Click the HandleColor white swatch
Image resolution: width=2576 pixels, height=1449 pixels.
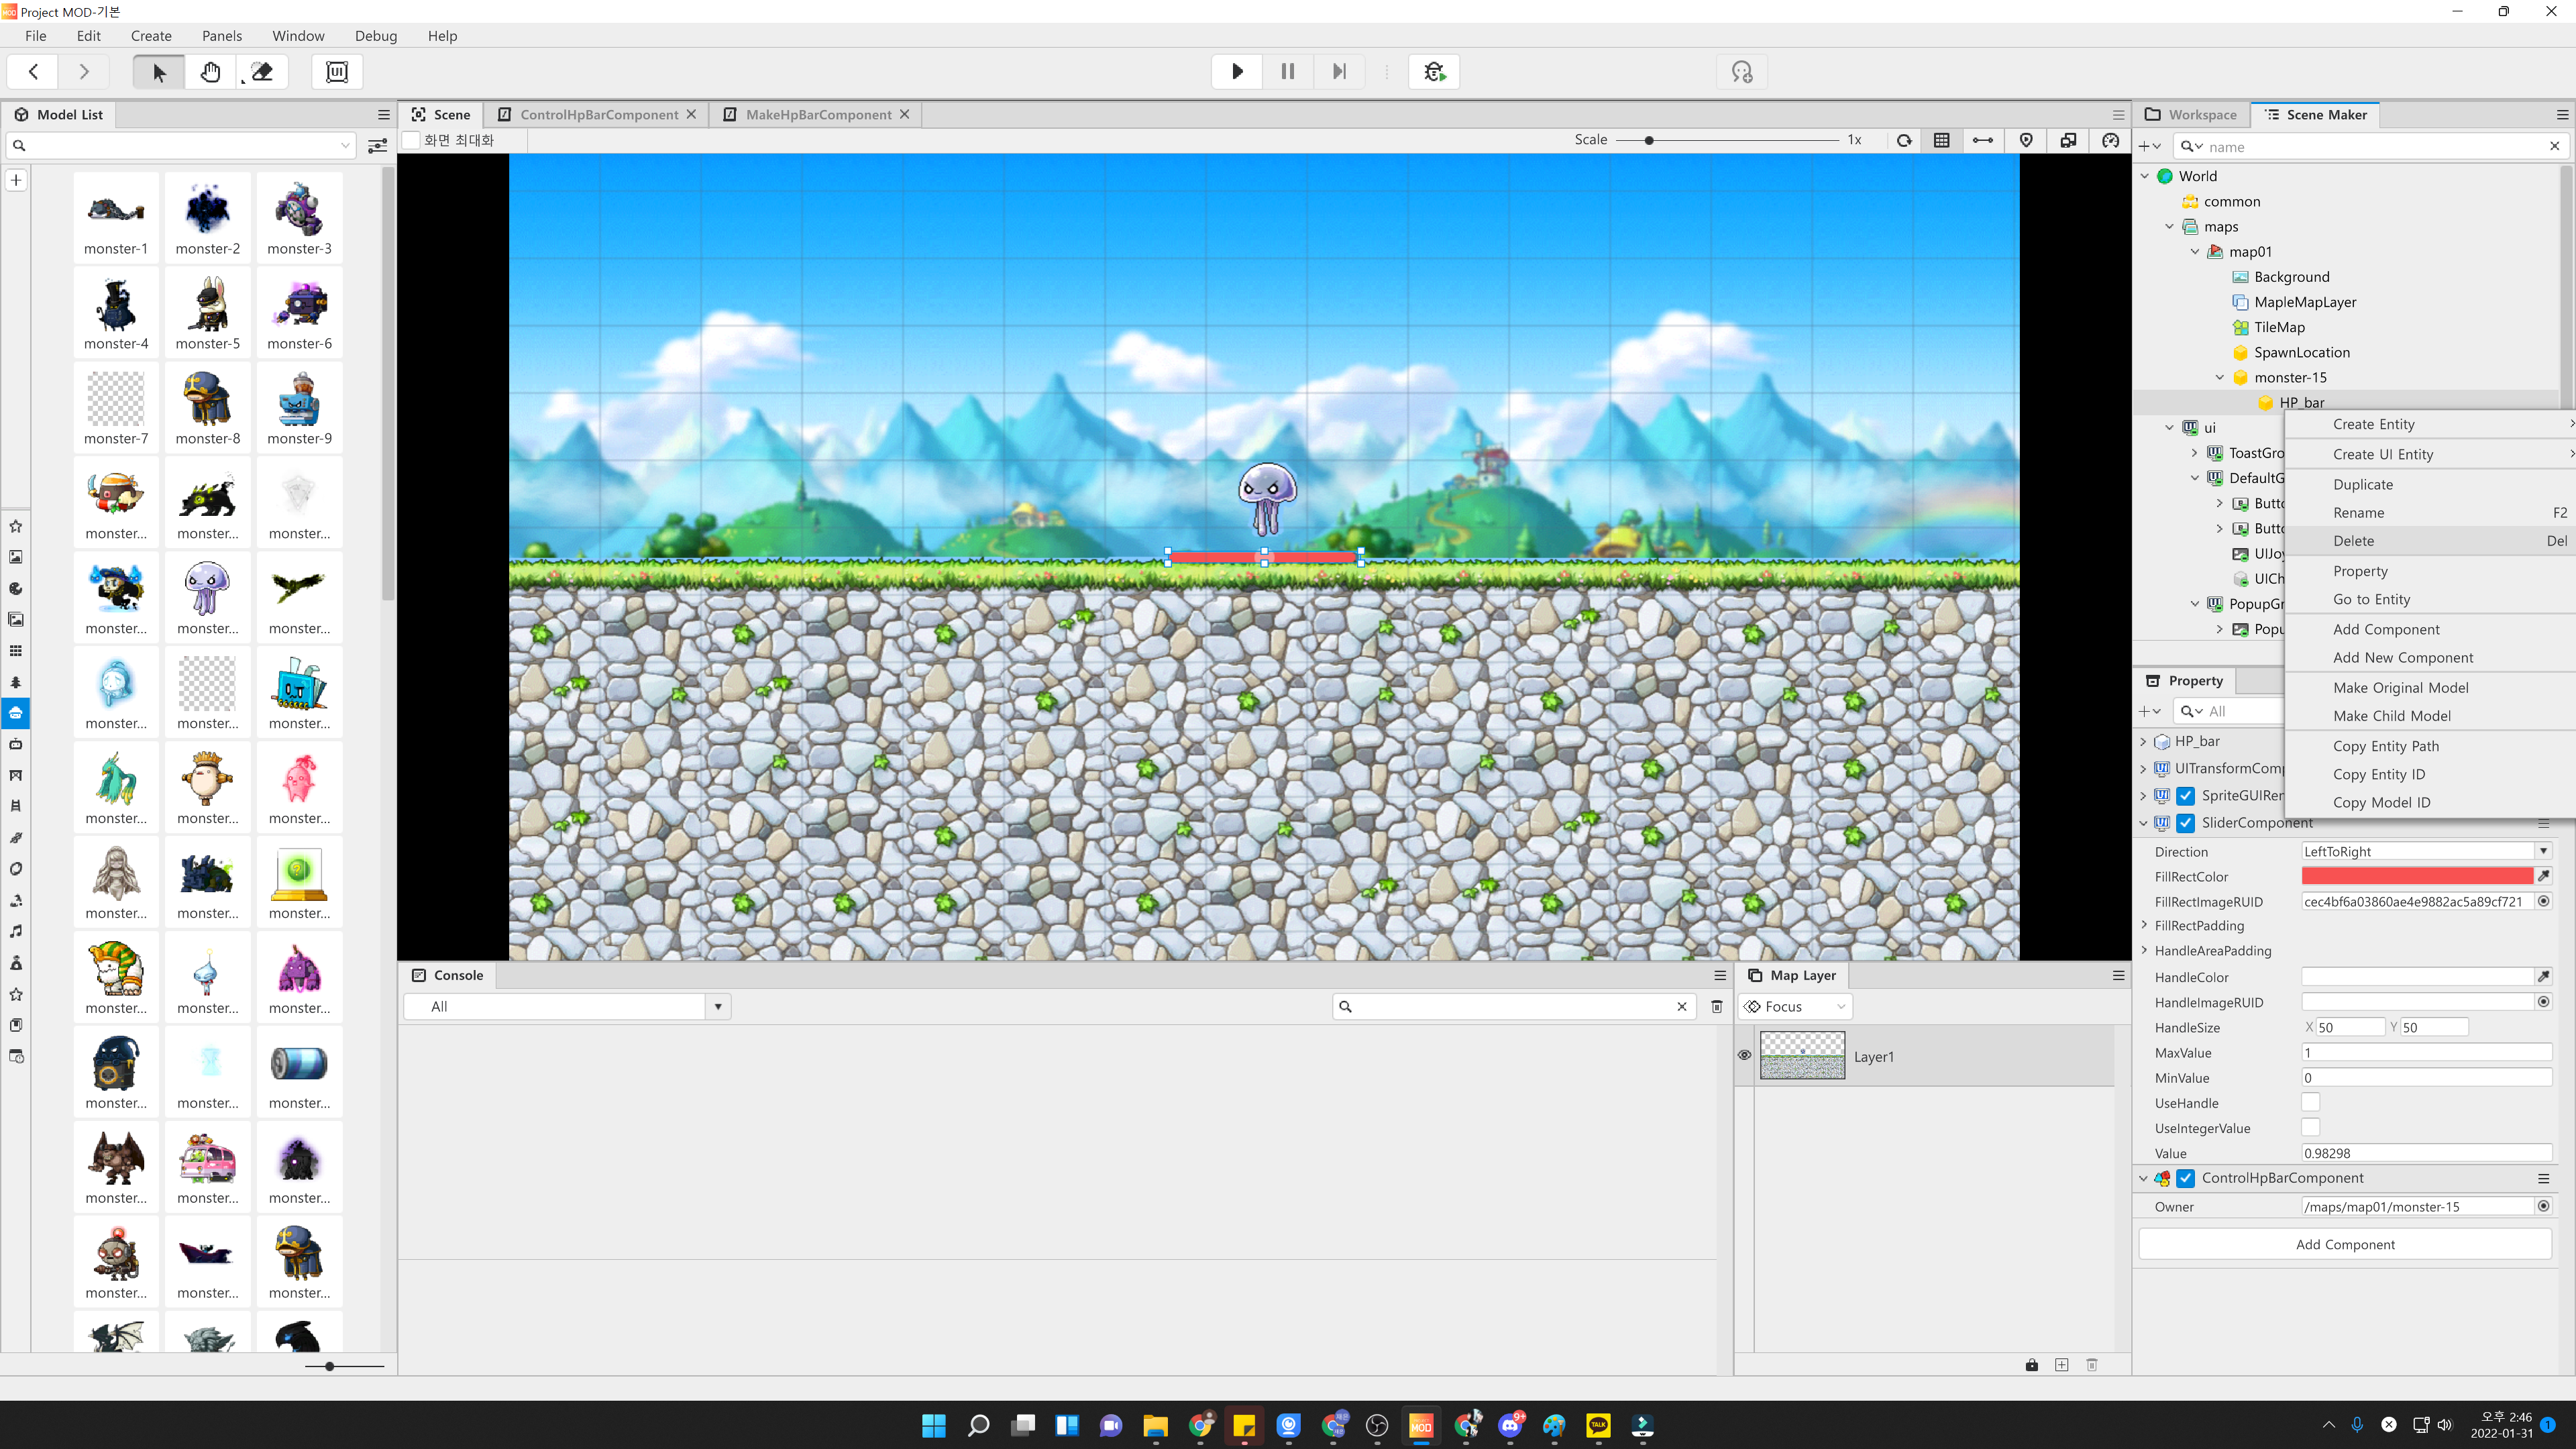coord(2417,976)
